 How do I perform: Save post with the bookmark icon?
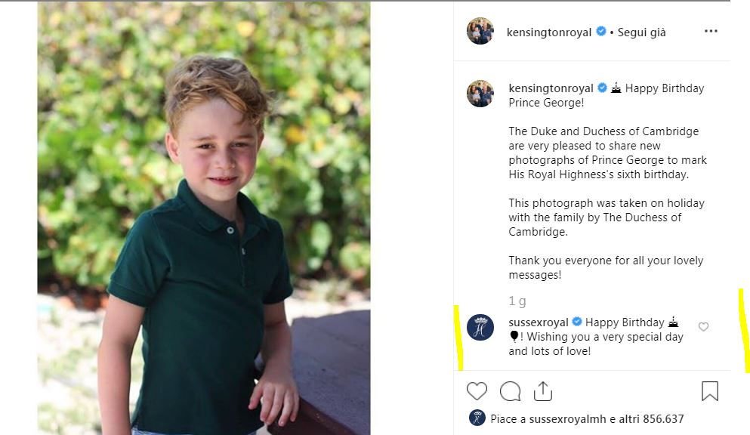709,391
